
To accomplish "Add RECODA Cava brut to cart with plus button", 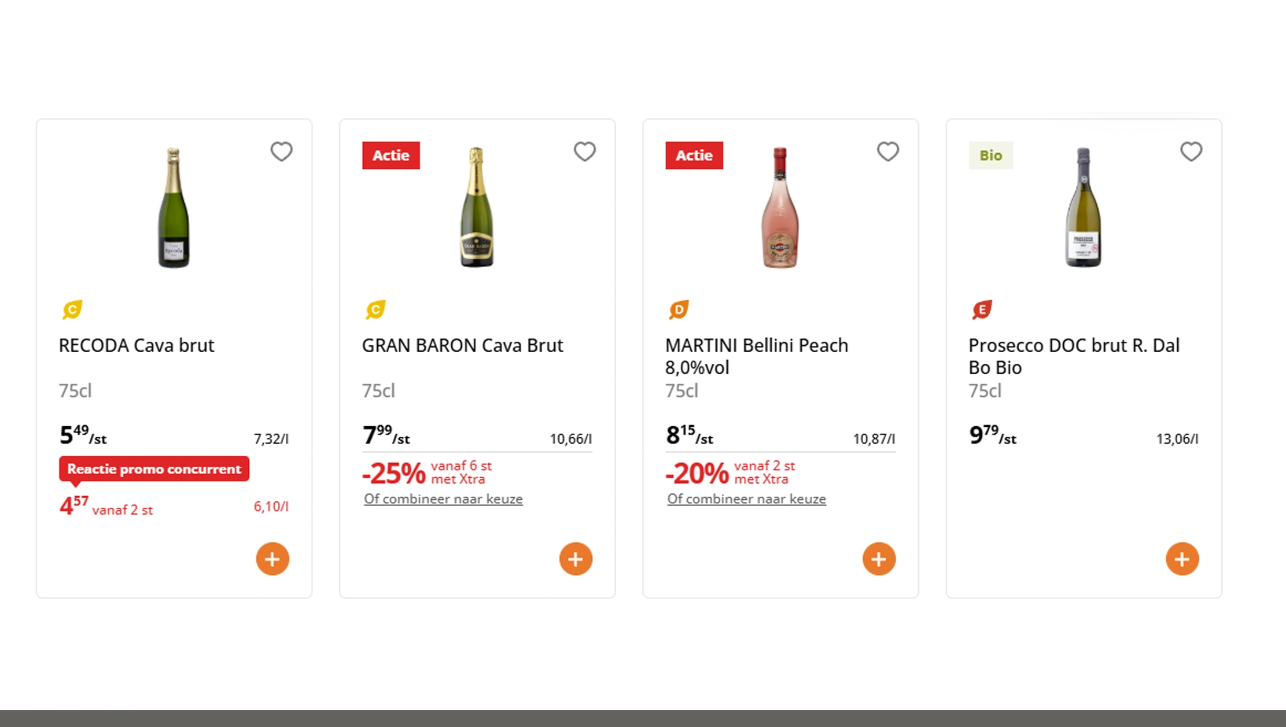I will [272, 558].
